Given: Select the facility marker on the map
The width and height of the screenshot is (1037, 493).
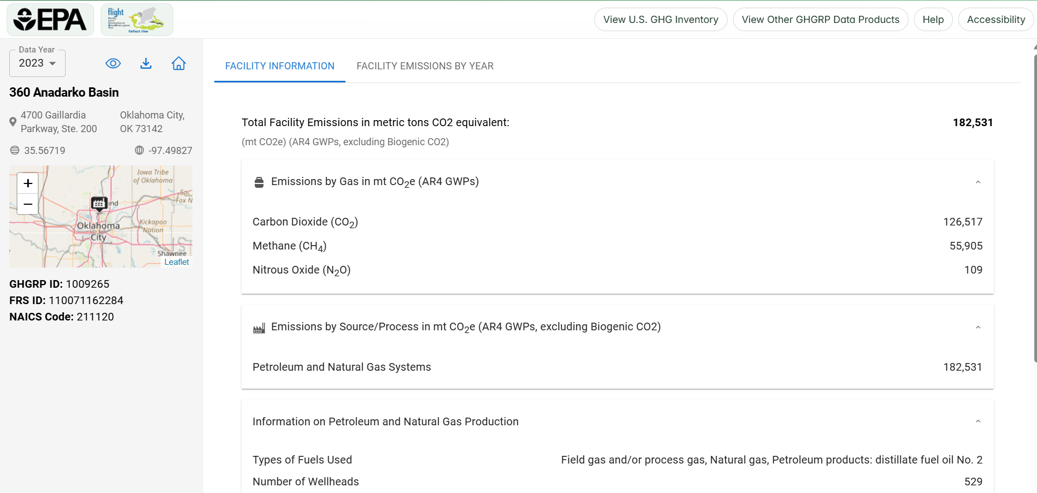Looking at the screenshot, I should click(x=99, y=203).
